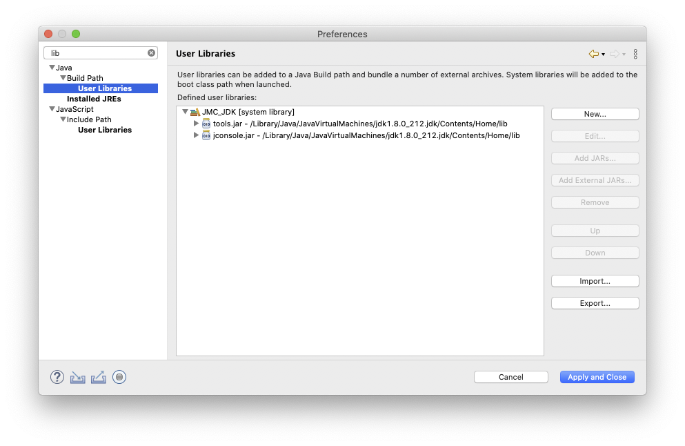Clear the filter text with the X icon
This screenshot has width=685, height=446.
coord(151,53)
